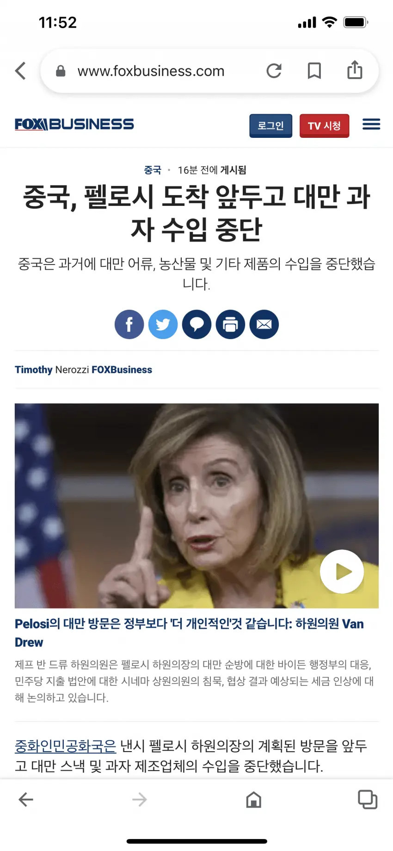
Task: Print the article using the printer icon
Action: [x=230, y=324]
